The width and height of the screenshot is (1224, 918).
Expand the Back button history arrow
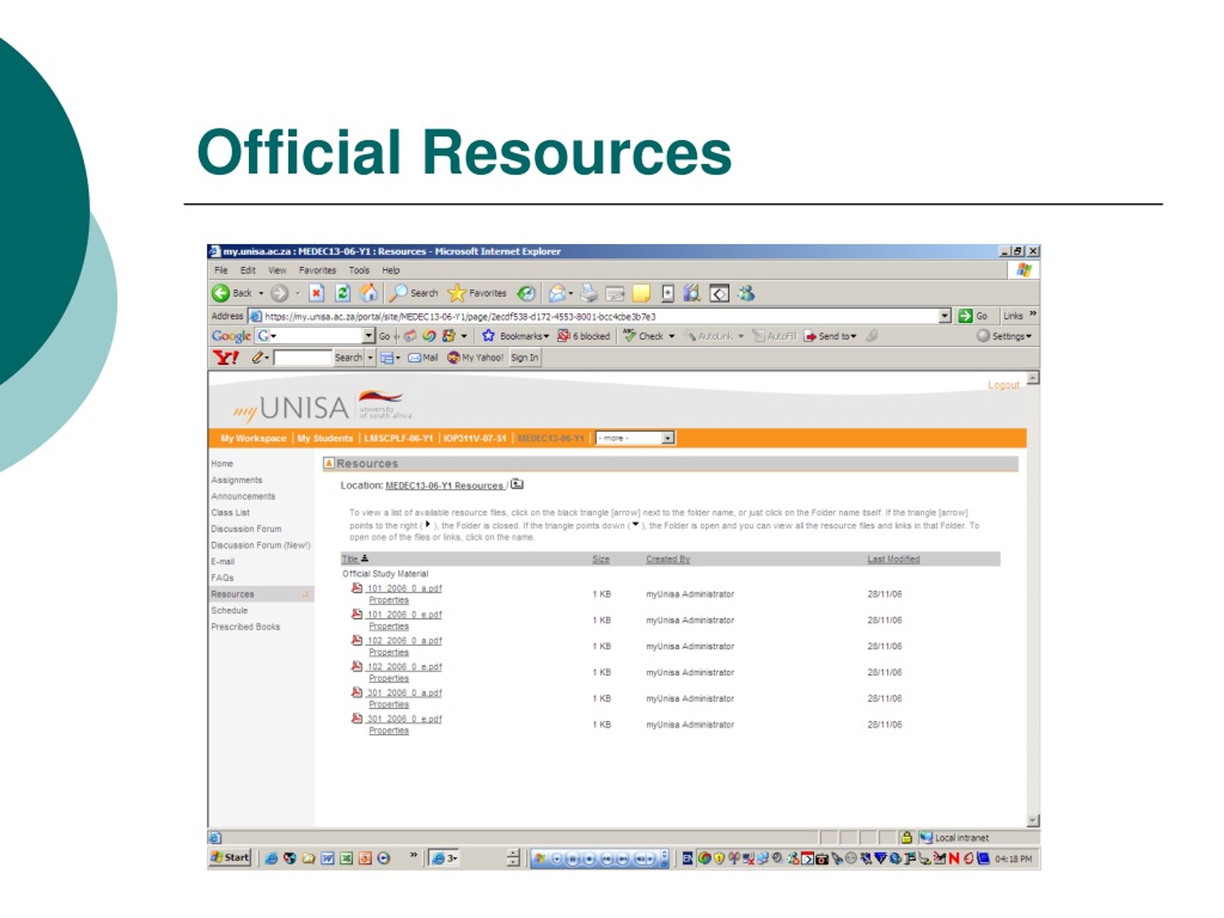261,293
